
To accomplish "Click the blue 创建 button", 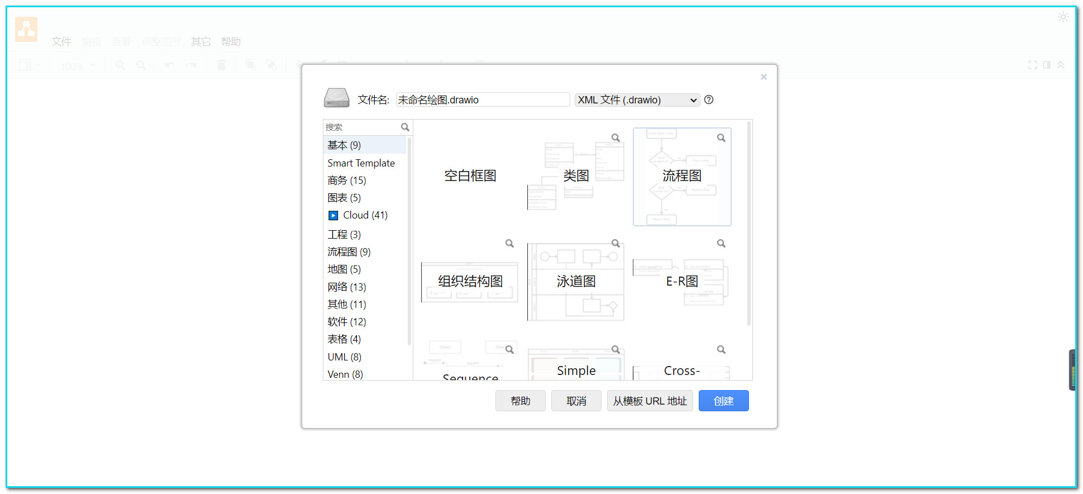I will 724,401.
